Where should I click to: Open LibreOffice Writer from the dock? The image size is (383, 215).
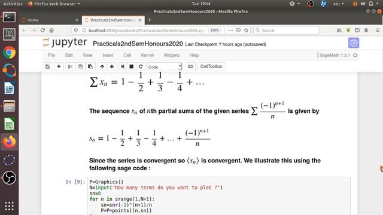(x=10, y=88)
